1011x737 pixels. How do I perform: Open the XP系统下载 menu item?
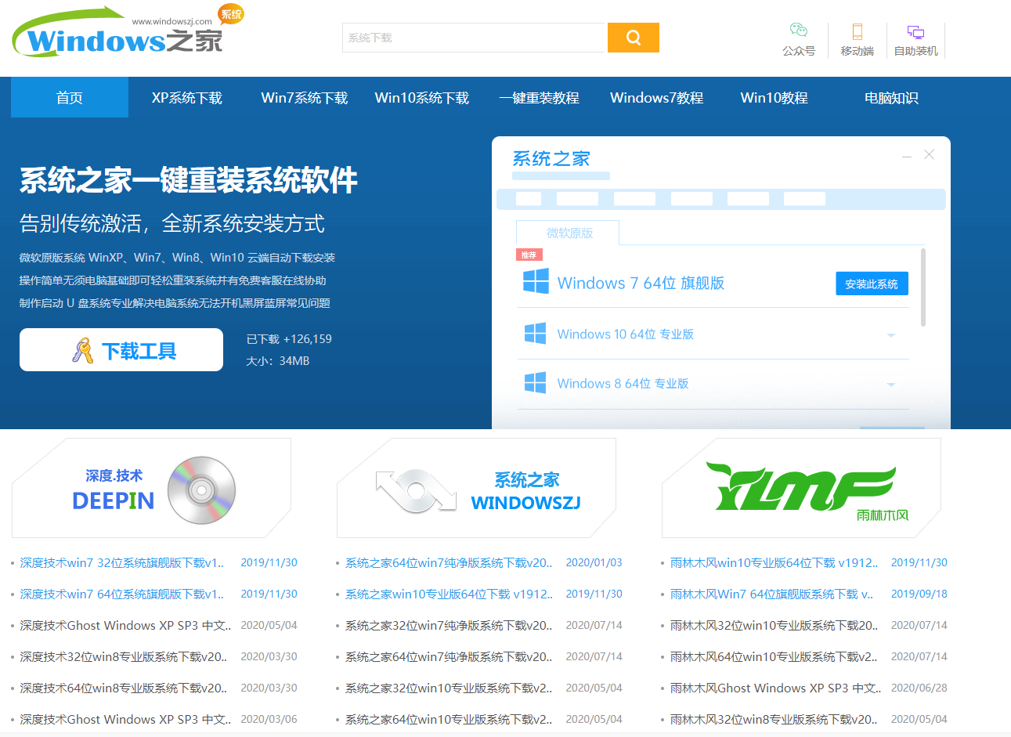pos(187,98)
